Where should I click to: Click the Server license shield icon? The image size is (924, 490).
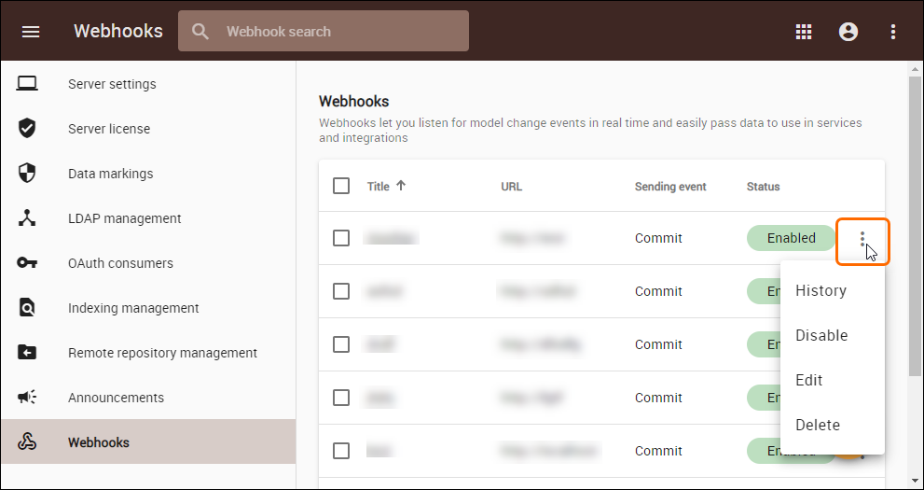point(27,129)
